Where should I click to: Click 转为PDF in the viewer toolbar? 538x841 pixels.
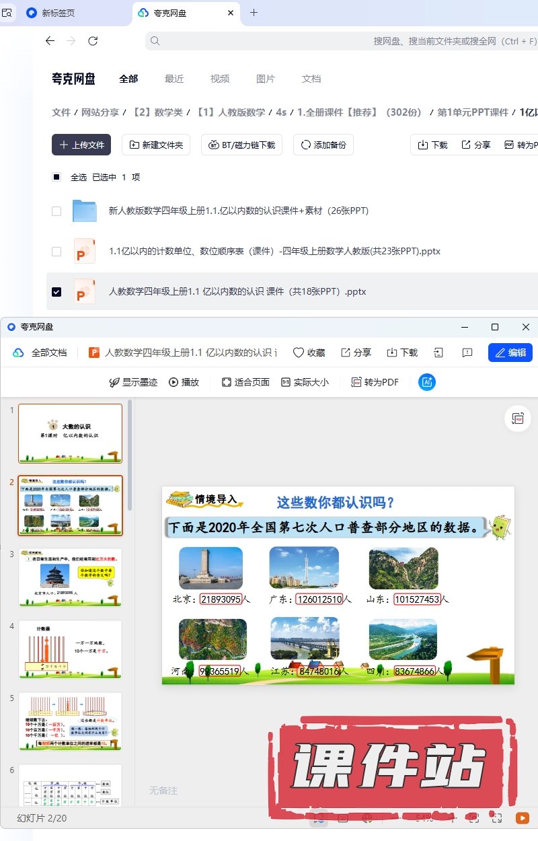click(375, 382)
